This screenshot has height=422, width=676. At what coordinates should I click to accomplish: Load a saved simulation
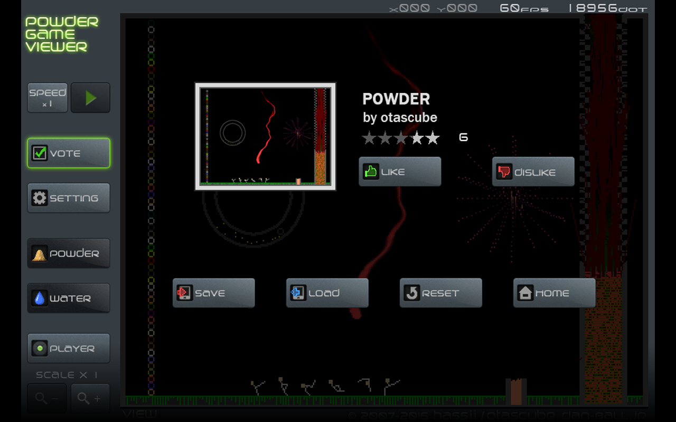pos(327,292)
